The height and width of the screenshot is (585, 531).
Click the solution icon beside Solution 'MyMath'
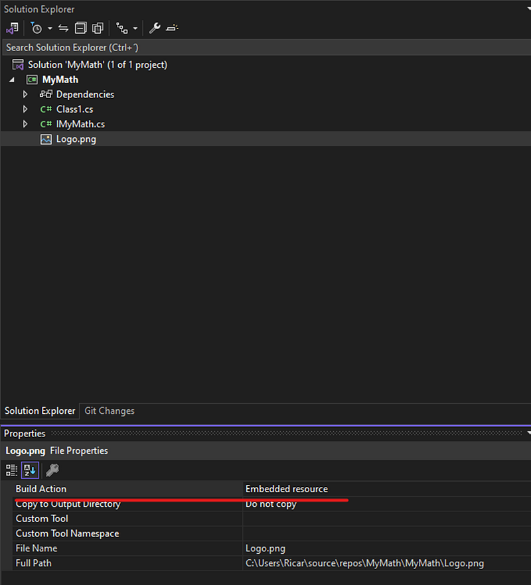(x=18, y=65)
